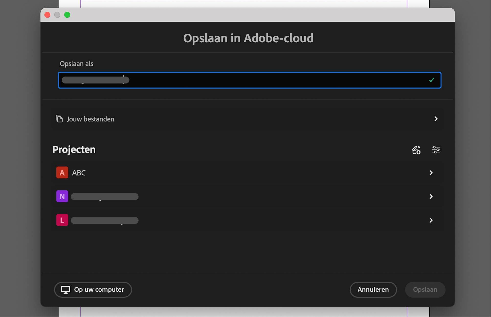Click the Jouw bestanden files icon
Image resolution: width=491 pixels, height=317 pixels.
59,119
